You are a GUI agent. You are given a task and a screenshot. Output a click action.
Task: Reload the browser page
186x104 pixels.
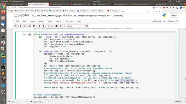[15, 8]
